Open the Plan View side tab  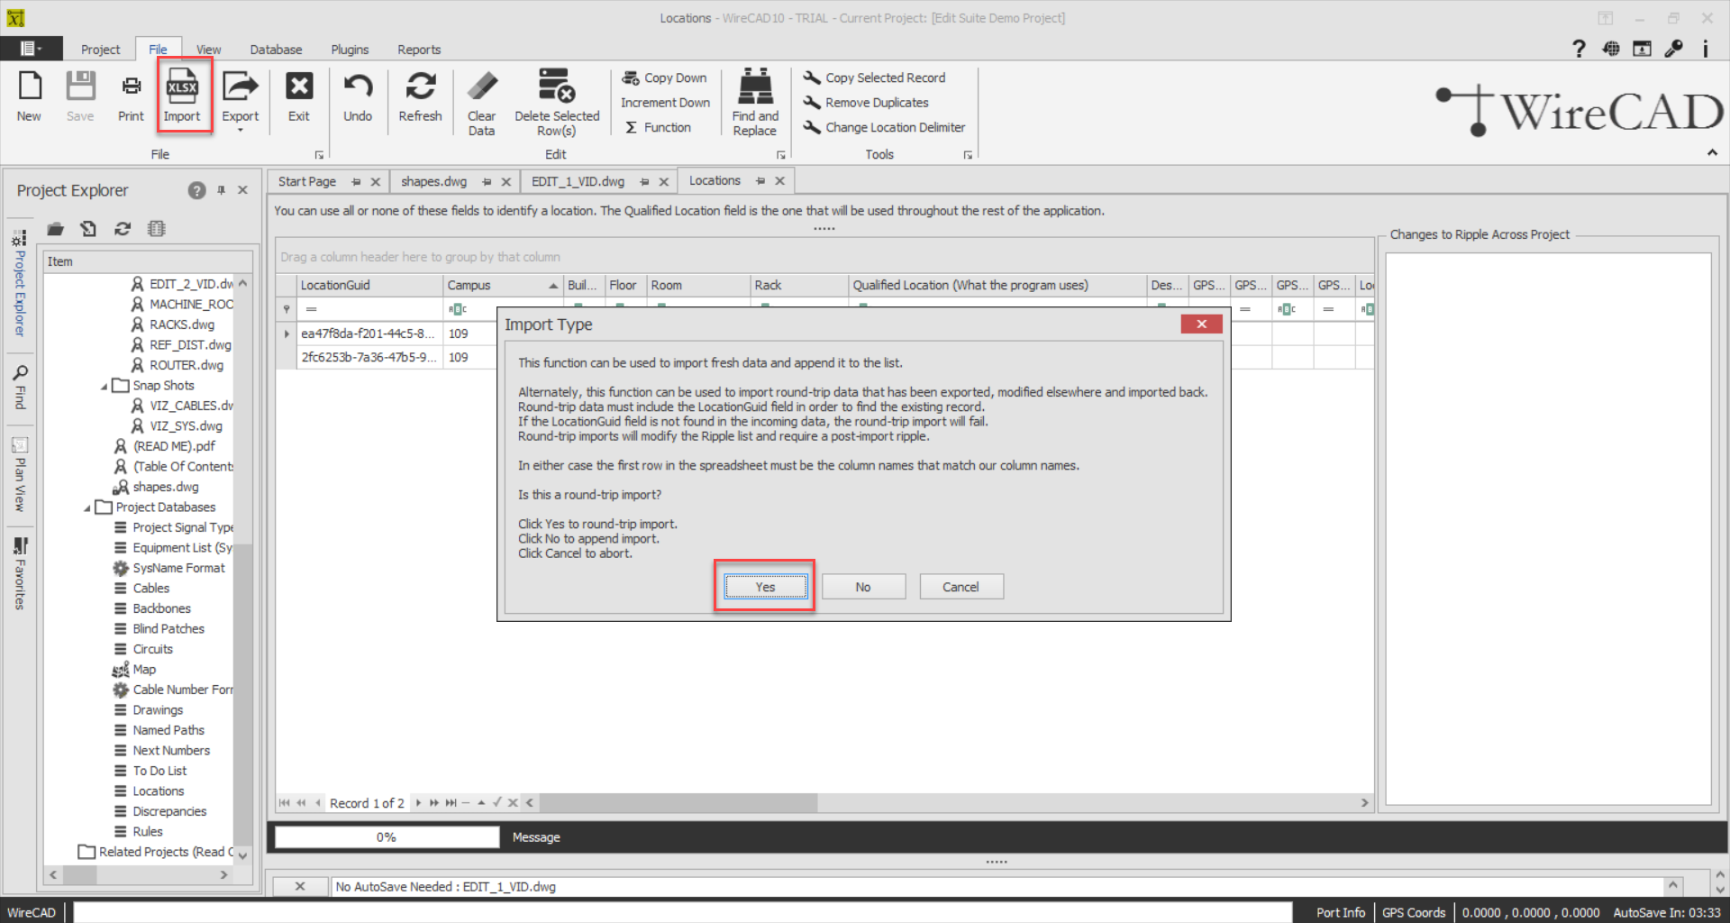[x=20, y=475]
